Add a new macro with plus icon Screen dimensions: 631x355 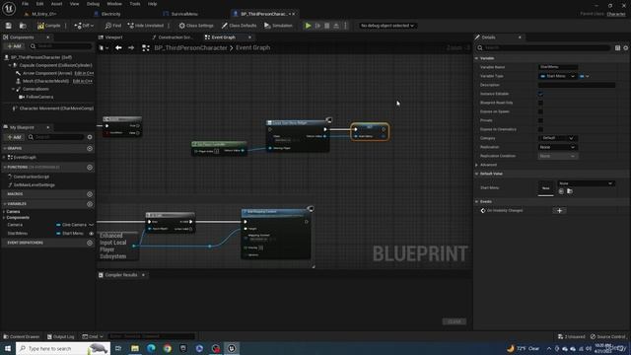pyautogui.click(x=90, y=194)
